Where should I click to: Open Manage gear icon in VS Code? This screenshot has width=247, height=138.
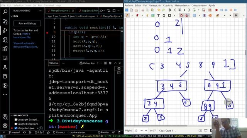(x=5, y=125)
